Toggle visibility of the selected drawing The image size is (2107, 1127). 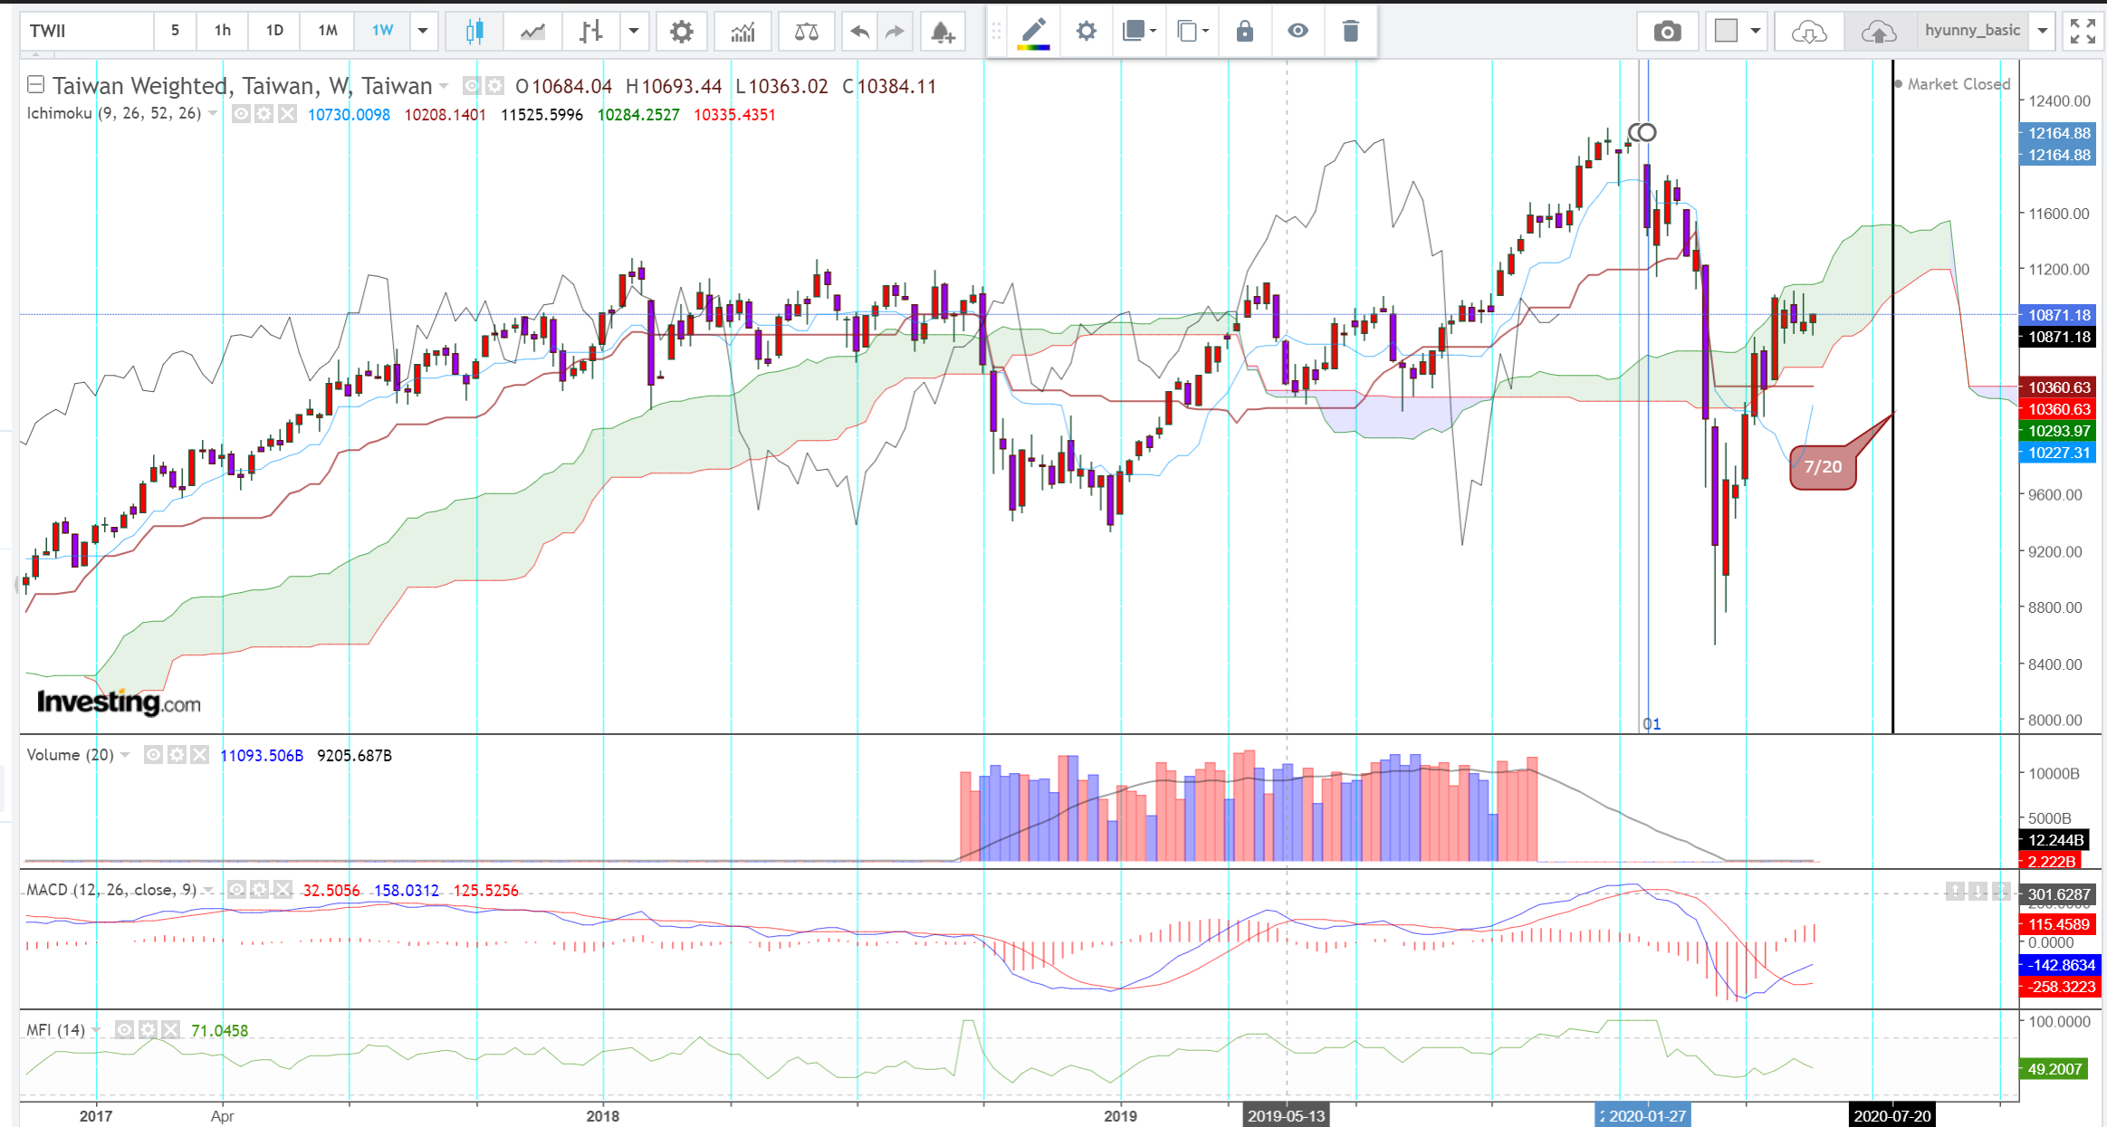click(x=1298, y=32)
